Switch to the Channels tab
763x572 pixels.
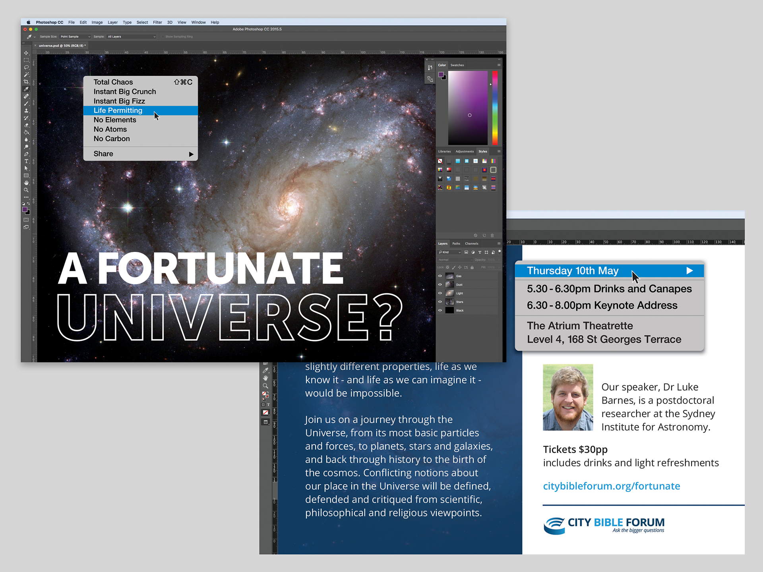[x=472, y=243]
